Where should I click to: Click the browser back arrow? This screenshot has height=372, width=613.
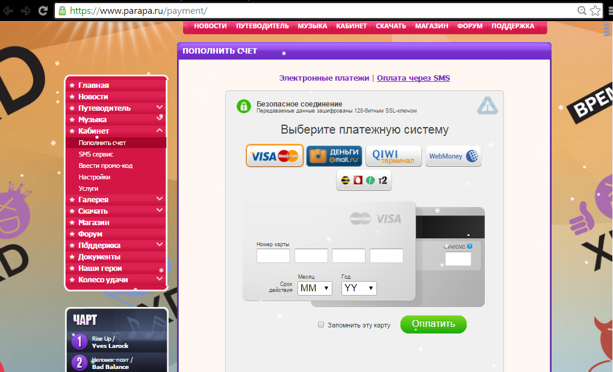(x=8, y=11)
